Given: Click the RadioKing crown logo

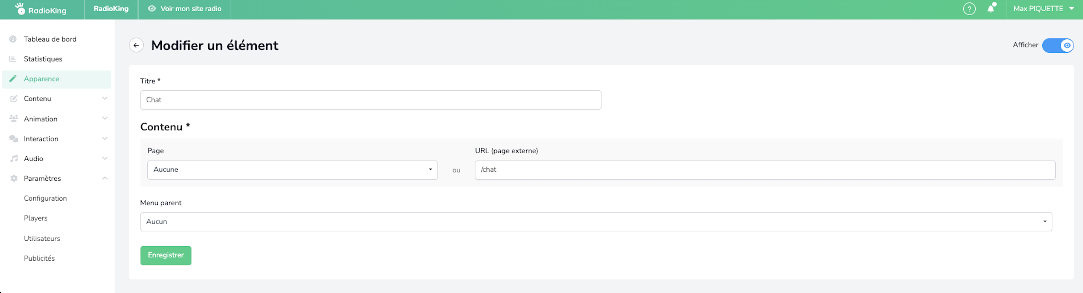Looking at the screenshot, I should tap(20, 9).
